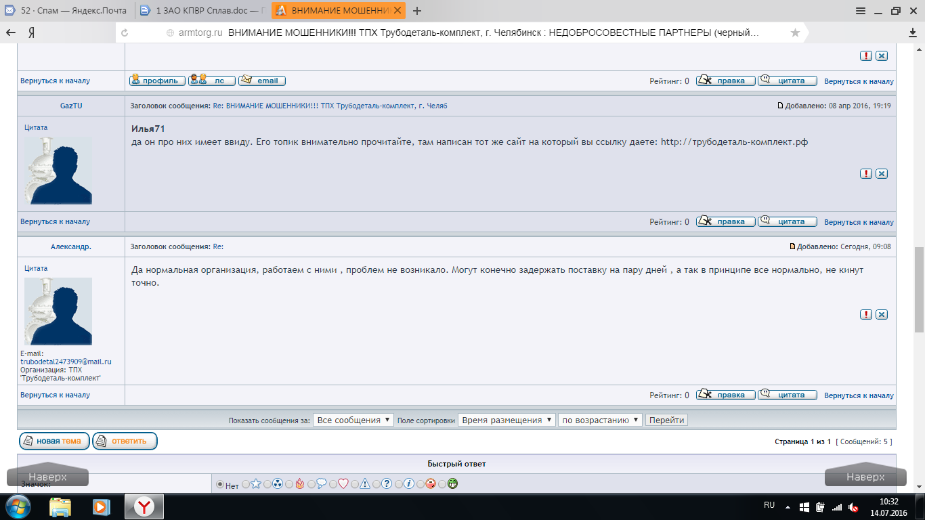
Task: Switch to the '1 ЗАО КПВР Сплав.doc' tab
Action: pos(202,10)
